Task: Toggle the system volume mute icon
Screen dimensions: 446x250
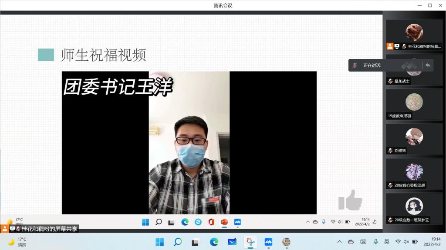Action: click(406, 242)
